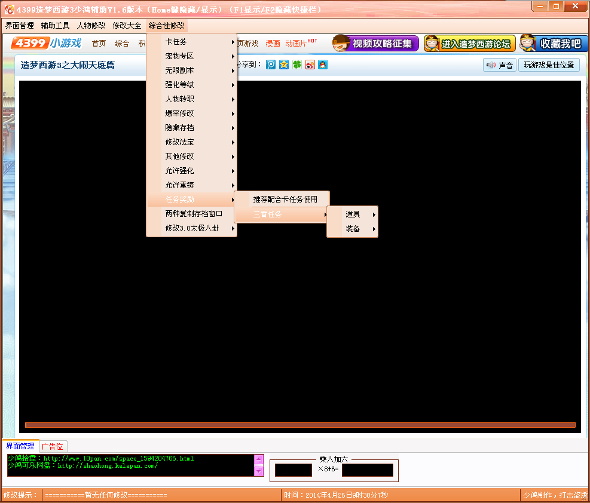Click 造梦西游3之大闹天庭篇 title
The height and width of the screenshot is (503, 590).
coord(68,65)
